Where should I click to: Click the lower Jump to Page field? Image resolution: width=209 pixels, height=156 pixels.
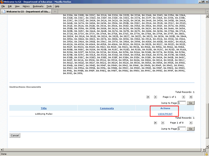(x=182, y=129)
